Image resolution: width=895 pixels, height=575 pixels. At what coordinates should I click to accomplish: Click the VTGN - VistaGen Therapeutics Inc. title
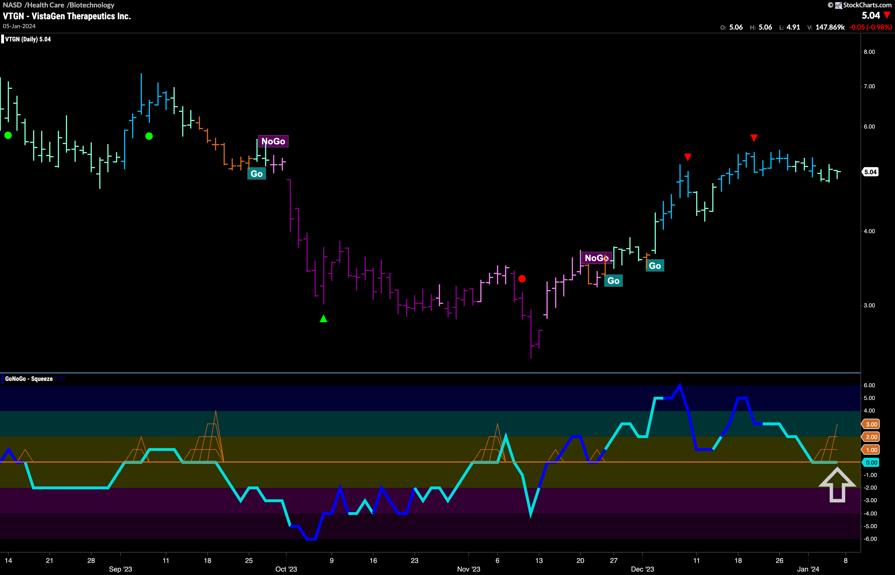coord(67,16)
